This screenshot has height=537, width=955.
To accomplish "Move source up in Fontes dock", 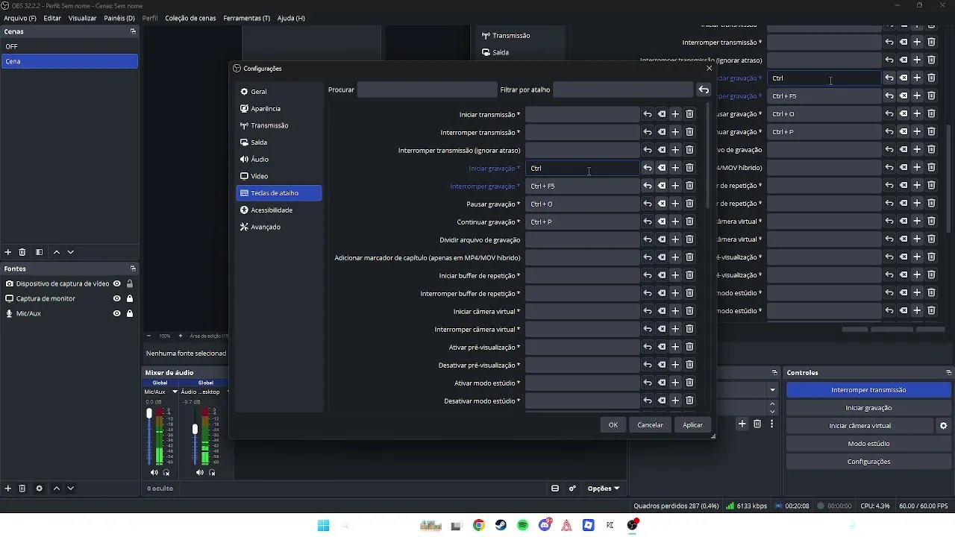I will 57,489.
